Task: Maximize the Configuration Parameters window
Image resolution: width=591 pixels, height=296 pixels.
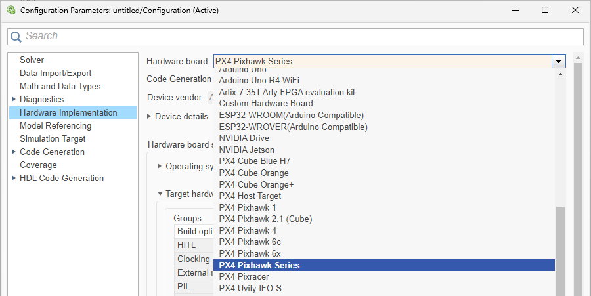Action: click(545, 11)
